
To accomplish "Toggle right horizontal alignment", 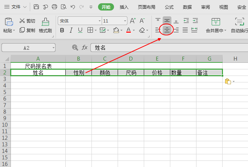I will pos(176,30).
